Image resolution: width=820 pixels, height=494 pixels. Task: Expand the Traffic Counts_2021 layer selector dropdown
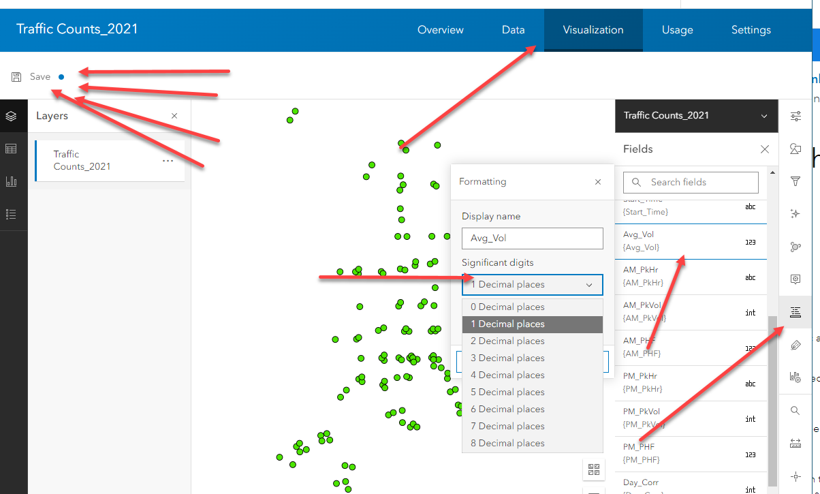[x=764, y=117]
